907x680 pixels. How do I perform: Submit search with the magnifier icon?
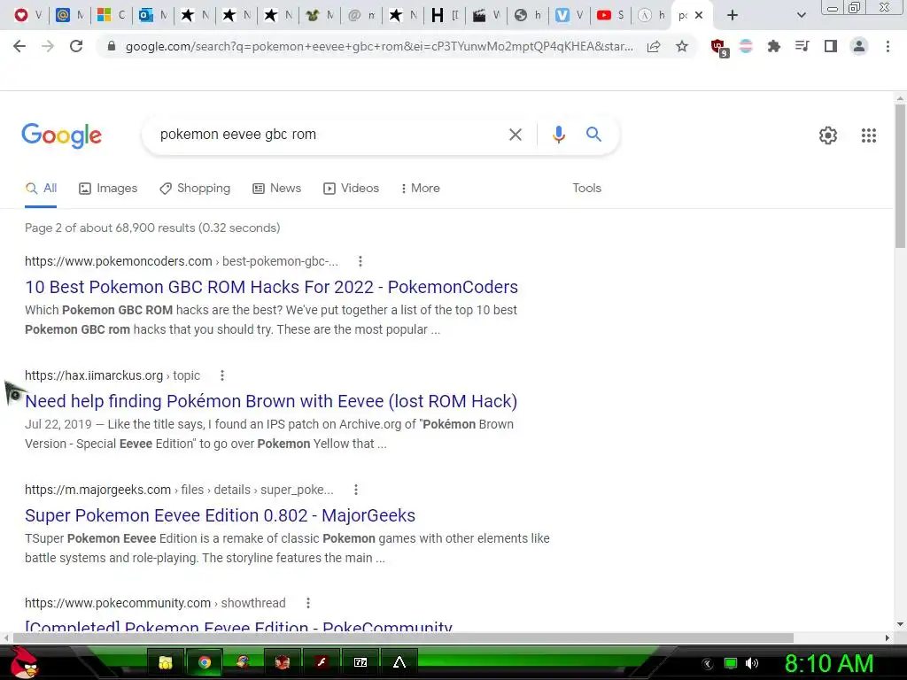tap(593, 135)
